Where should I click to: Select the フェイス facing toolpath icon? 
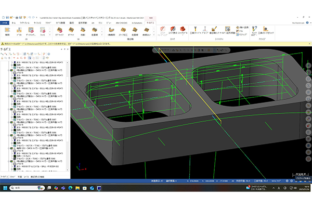click(43, 31)
